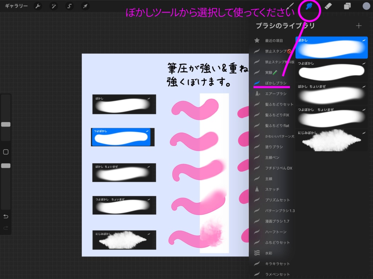Open the Actions wrench menu

tap(38, 6)
